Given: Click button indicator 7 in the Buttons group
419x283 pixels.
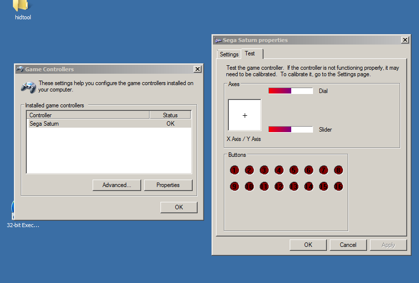Looking at the screenshot, I should [x=323, y=170].
